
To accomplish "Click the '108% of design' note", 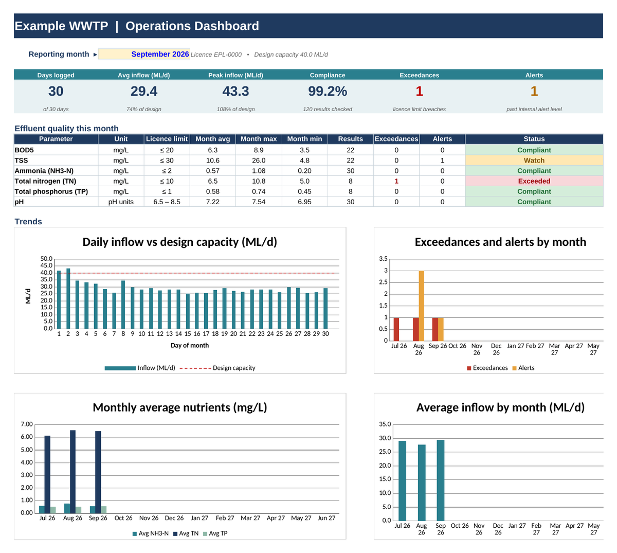I will point(235,109).
